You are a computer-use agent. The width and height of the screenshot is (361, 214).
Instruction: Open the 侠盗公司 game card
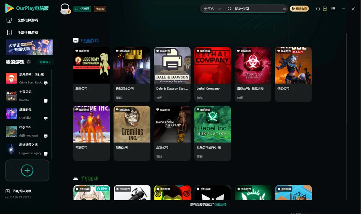293,74
